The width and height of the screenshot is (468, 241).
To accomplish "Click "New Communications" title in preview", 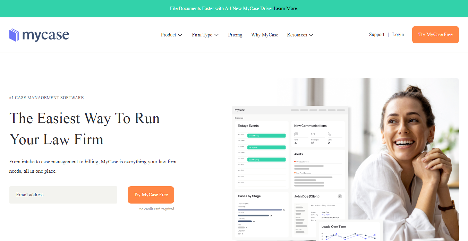I will [x=310, y=126].
